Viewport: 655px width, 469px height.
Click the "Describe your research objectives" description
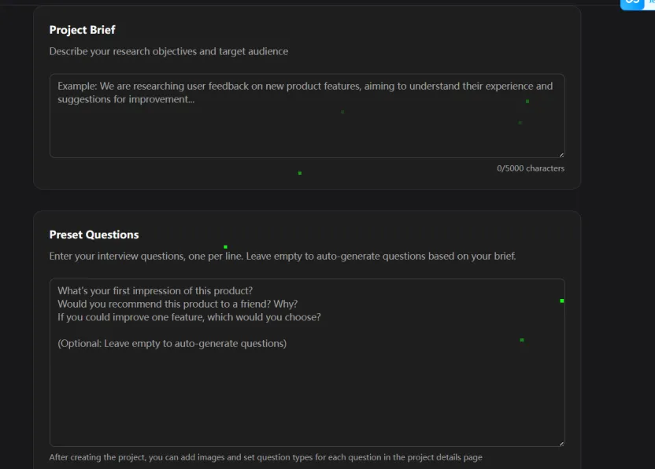click(168, 51)
